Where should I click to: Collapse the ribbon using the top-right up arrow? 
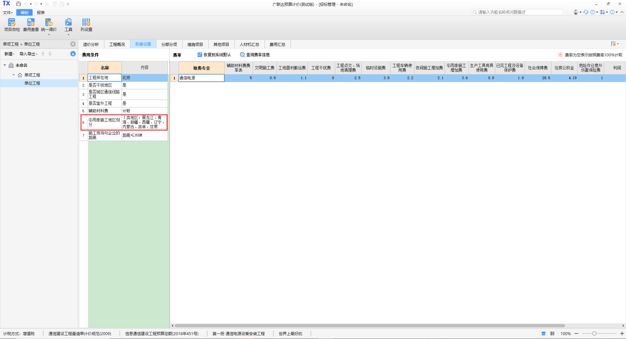[x=622, y=12]
